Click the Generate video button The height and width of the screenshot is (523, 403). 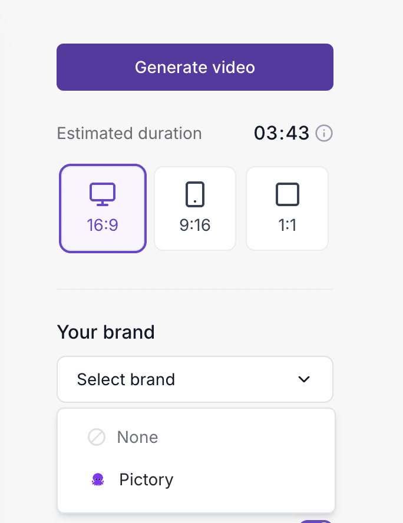(195, 67)
